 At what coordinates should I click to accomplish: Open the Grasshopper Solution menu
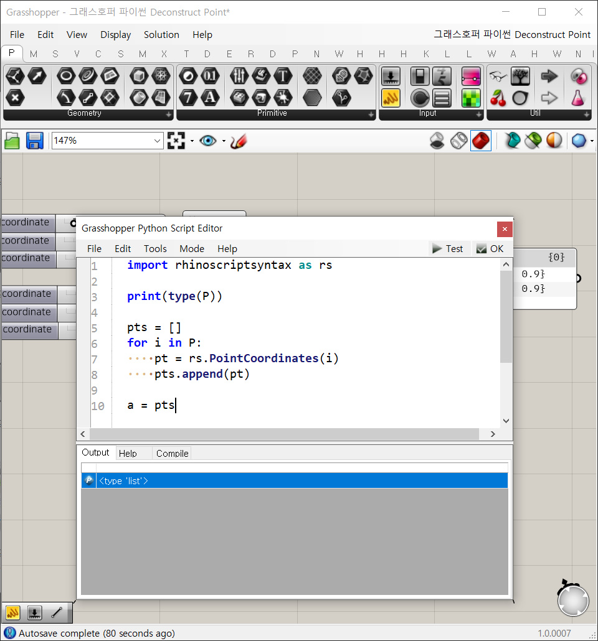tap(161, 35)
